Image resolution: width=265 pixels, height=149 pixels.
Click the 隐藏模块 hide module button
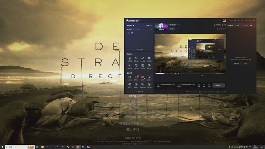(x=236, y=63)
